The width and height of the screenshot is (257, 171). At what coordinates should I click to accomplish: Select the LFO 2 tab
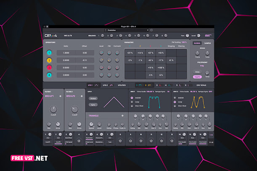coord(108,85)
